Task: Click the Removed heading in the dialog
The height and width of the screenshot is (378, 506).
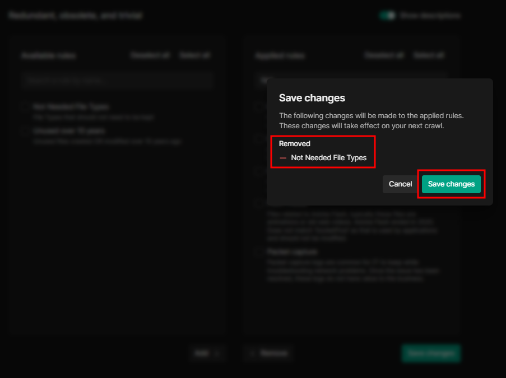Action: pos(294,144)
